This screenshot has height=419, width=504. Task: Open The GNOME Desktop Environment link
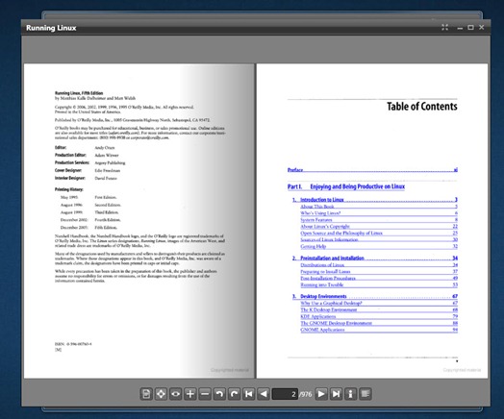(x=379, y=323)
